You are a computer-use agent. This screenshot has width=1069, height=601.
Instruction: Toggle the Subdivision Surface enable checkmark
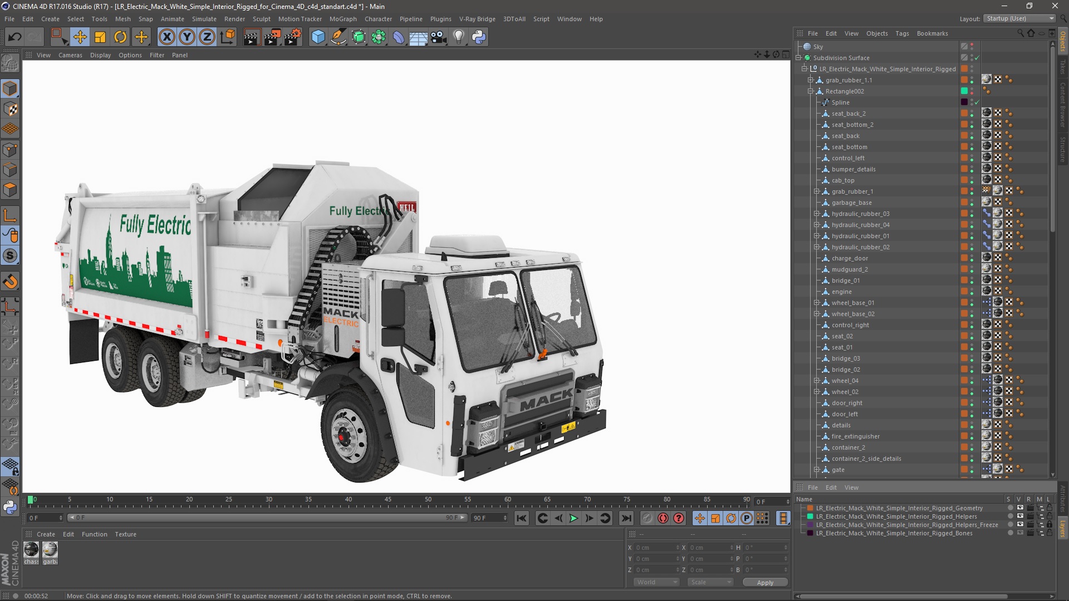tap(977, 58)
